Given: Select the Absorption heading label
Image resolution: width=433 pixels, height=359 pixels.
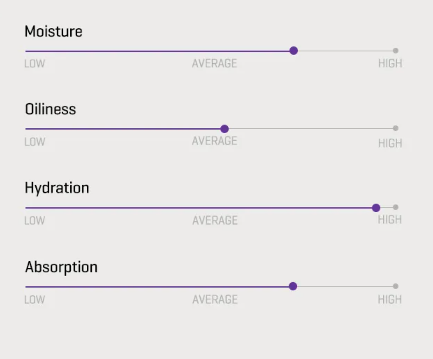Looking at the screenshot, I should point(61,267).
